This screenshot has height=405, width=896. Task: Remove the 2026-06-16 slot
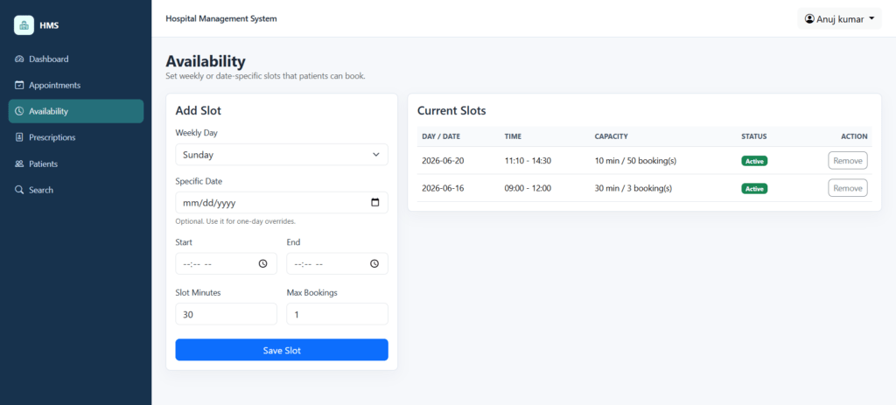(847, 188)
